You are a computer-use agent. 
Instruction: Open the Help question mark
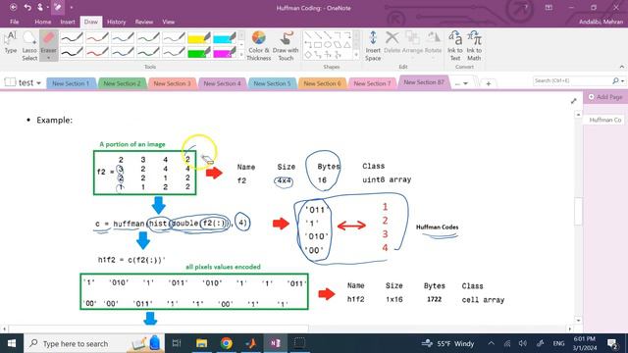pyautogui.click(x=526, y=7)
